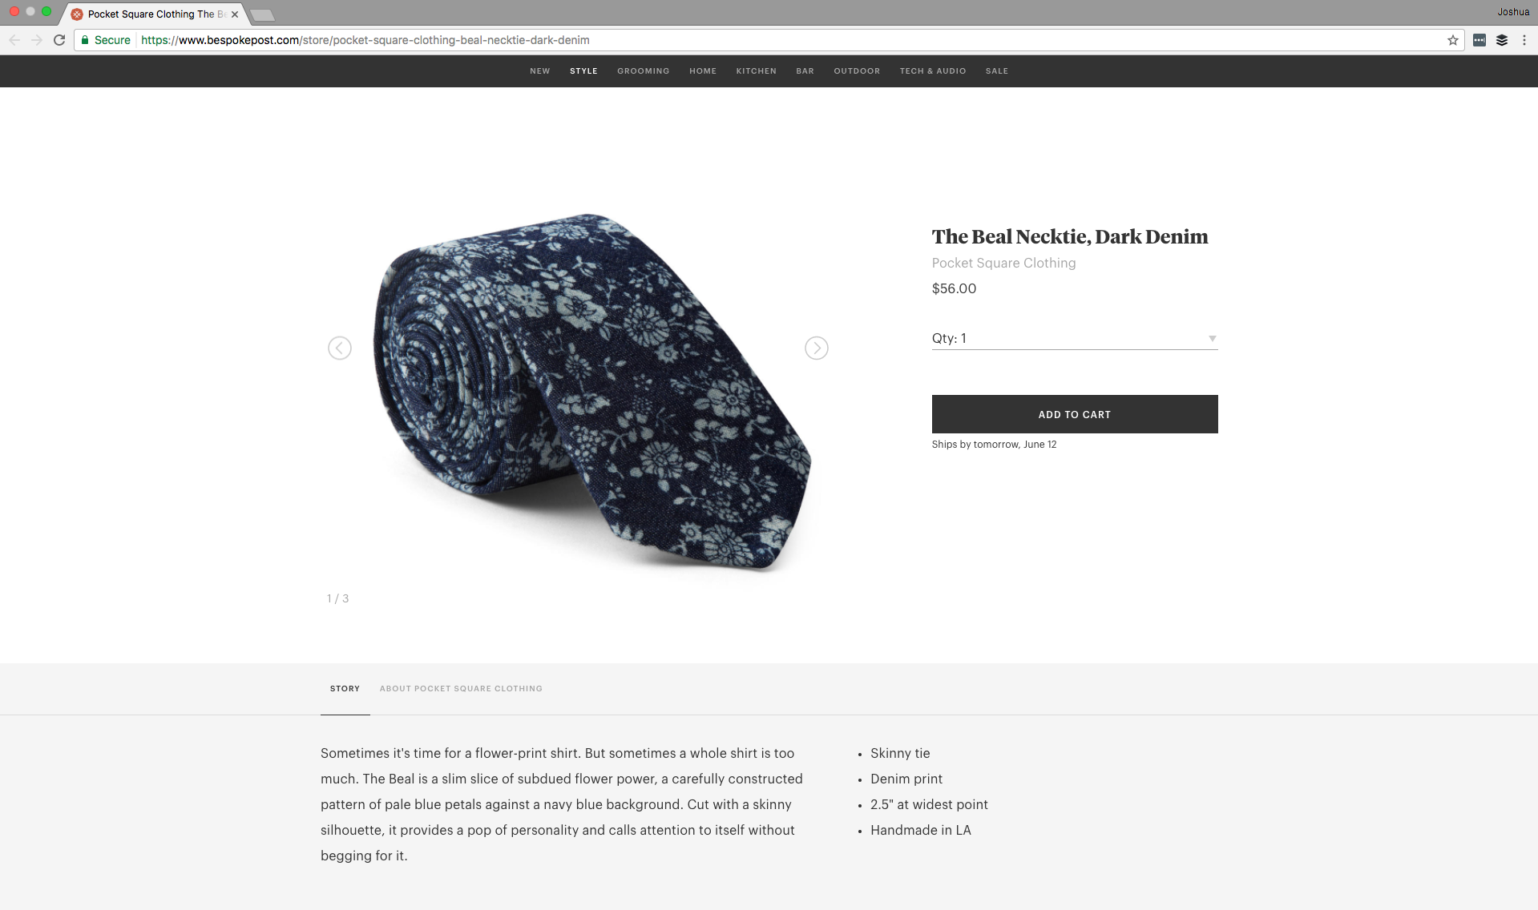This screenshot has height=910, width=1538.
Task: Go back with the browser back arrow
Action: (x=14, y=40)
